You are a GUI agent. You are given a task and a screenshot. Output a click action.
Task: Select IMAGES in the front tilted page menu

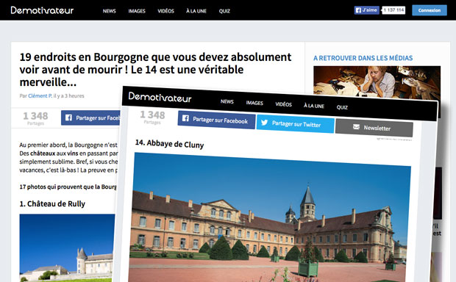tap(254, 103)
